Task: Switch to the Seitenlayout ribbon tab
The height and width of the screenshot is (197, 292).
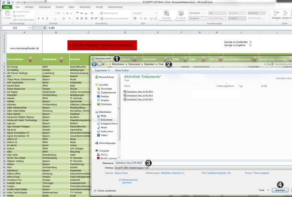Action: pos(45,7)
